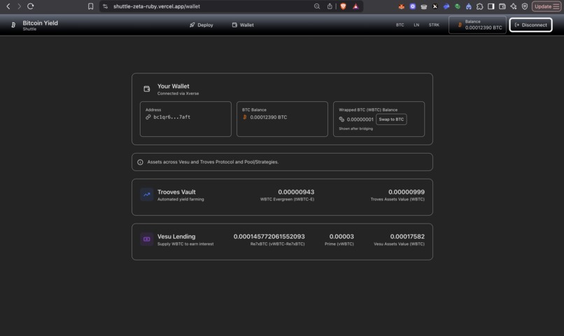This screenshot has height=336, width=564.
Task: Open the Vesu Lending title
Action: point(176,237)
